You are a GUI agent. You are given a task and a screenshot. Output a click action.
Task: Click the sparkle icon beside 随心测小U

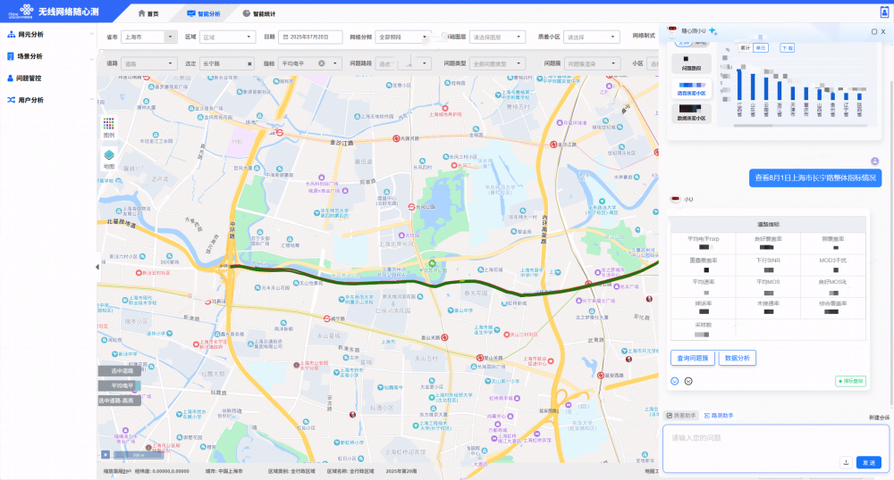click(x=713, y=31)
